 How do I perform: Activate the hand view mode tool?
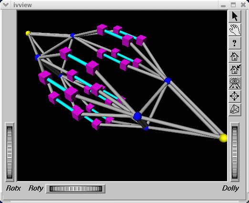(235, 30)
